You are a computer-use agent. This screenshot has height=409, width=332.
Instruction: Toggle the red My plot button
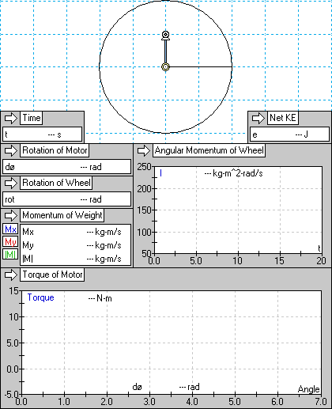click(x=10, y=241)
